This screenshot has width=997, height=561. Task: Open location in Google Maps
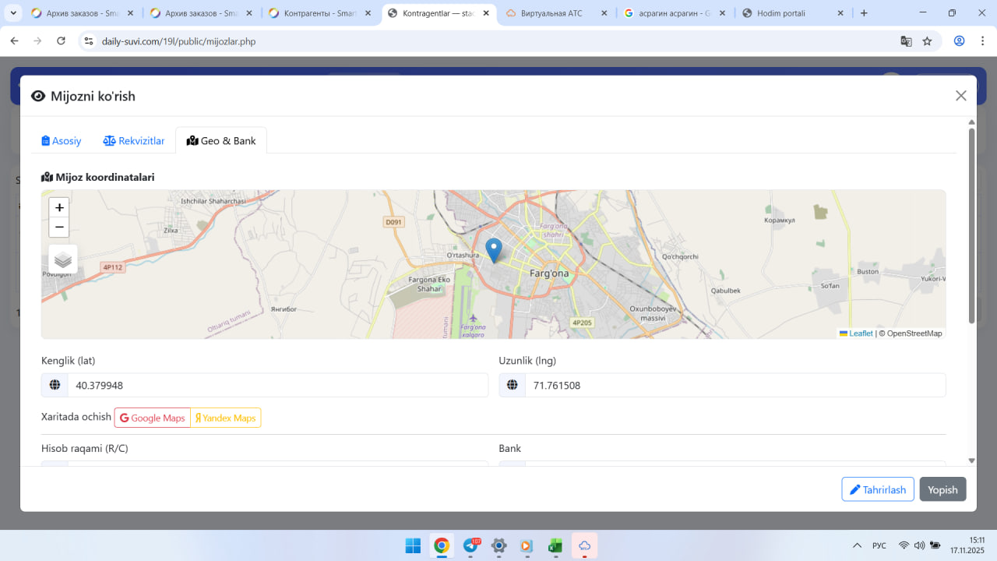[x=153, y=418]
